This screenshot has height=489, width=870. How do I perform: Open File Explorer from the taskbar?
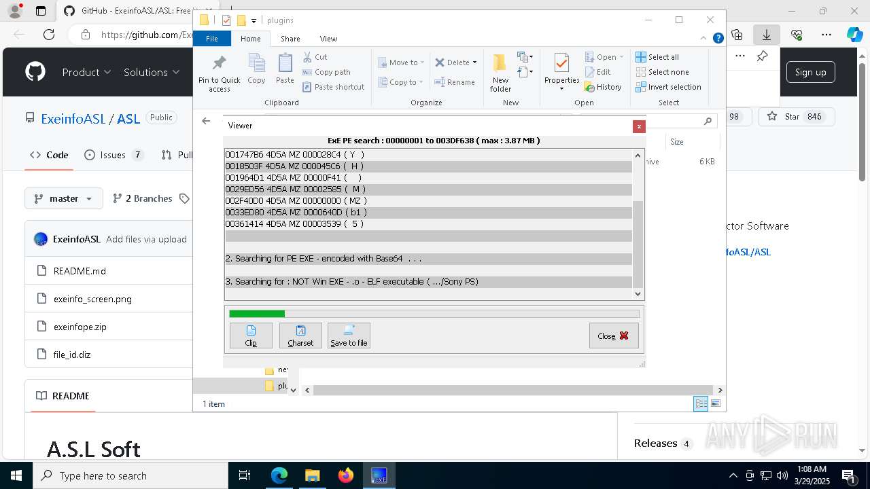point(313,475)
